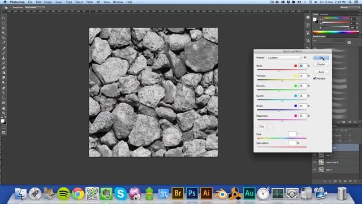
Task: Pick color from Color panel spectrum ramp
Action: coord(335,32)
